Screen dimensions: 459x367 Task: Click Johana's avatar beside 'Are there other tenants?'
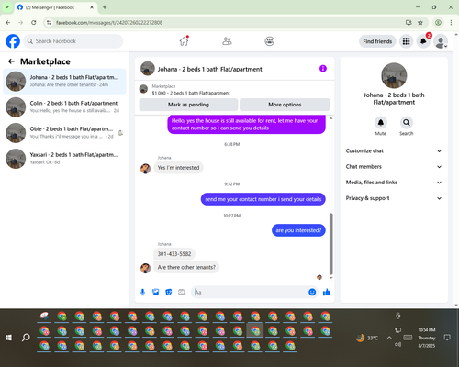pyautogui.click(x=145, y=268)
